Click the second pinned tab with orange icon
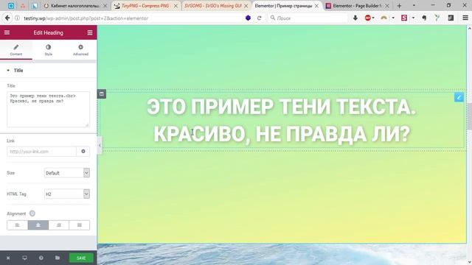 [23, 6]
